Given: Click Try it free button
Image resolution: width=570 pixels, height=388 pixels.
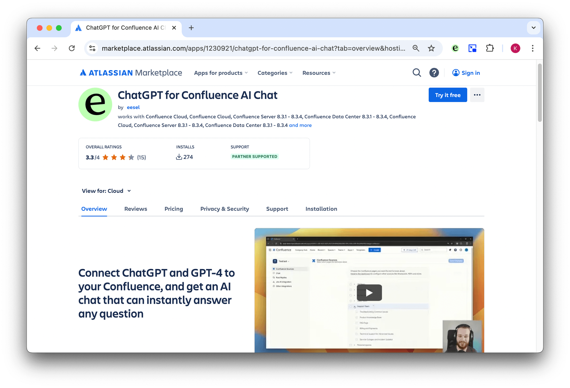Looking at the screenshot, I should [448, 95].
